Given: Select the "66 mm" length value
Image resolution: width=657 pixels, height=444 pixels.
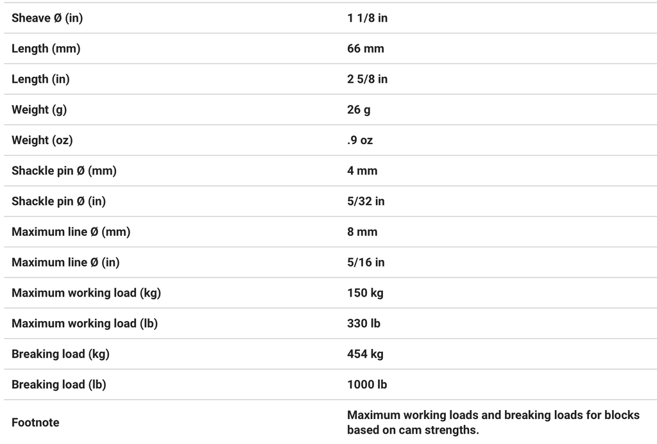Looking at the screenshot, I should (365, 49).
